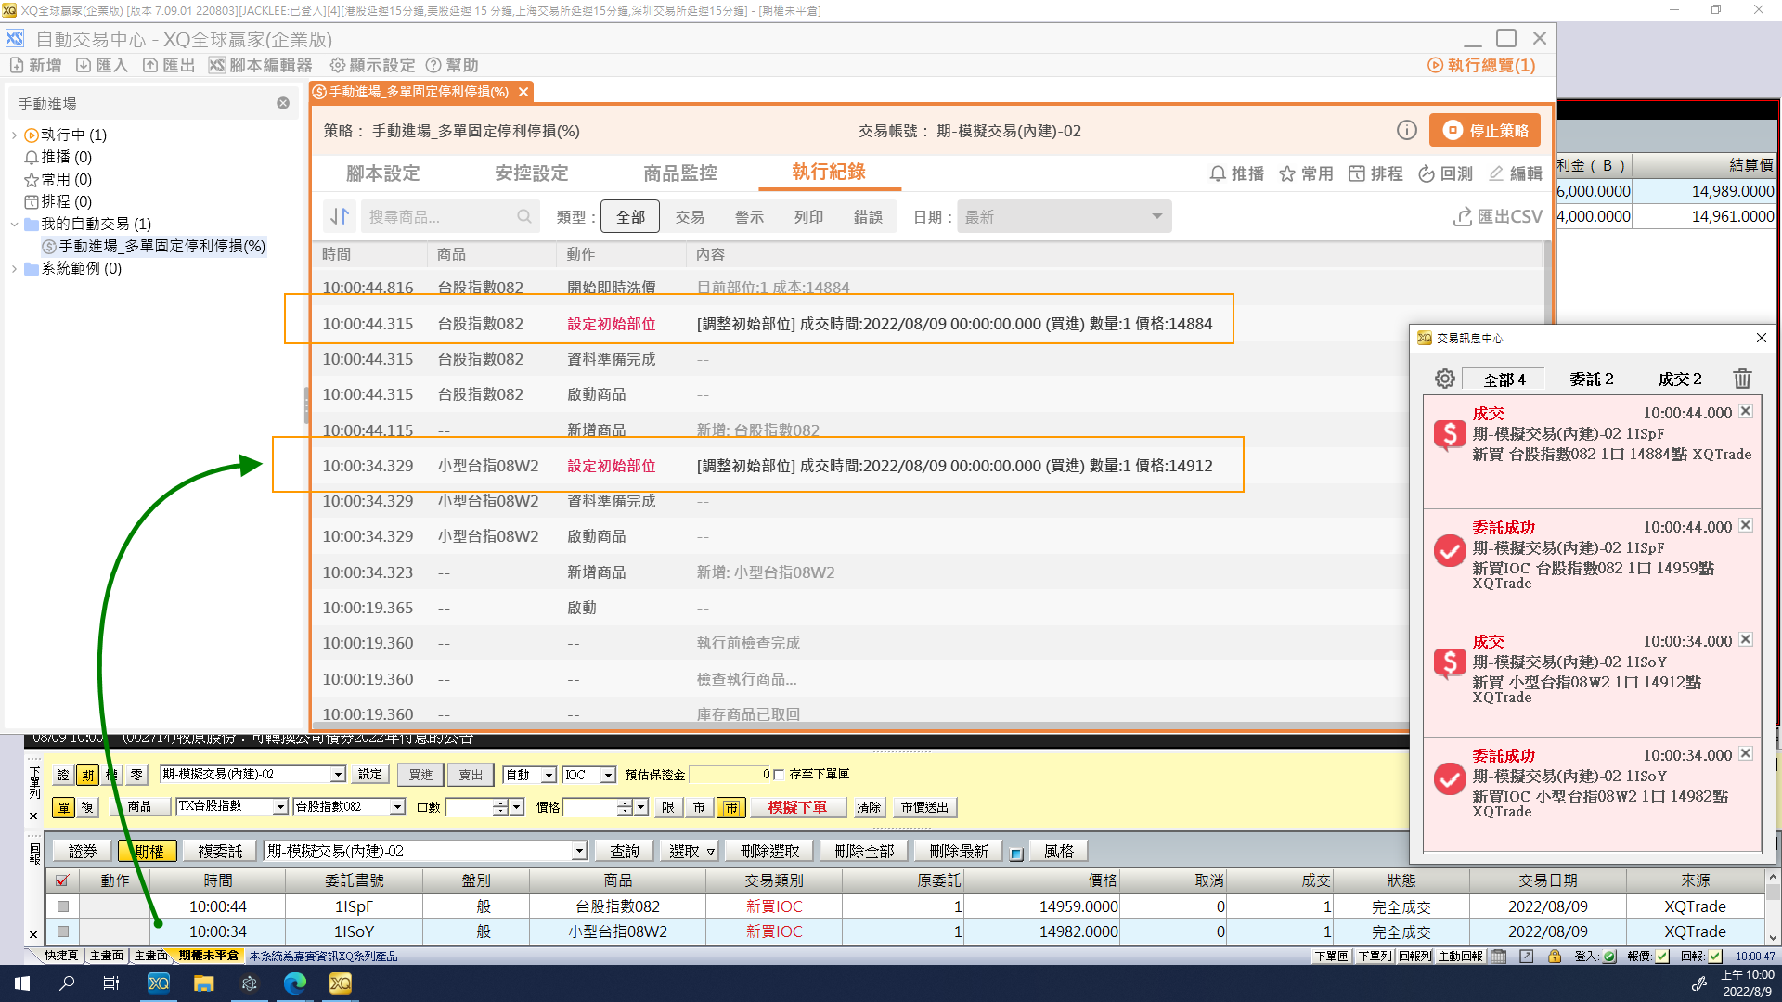The image size is (1782, 1002).
Task: Open the IOC order type dropdown
Action: [608, 775]
